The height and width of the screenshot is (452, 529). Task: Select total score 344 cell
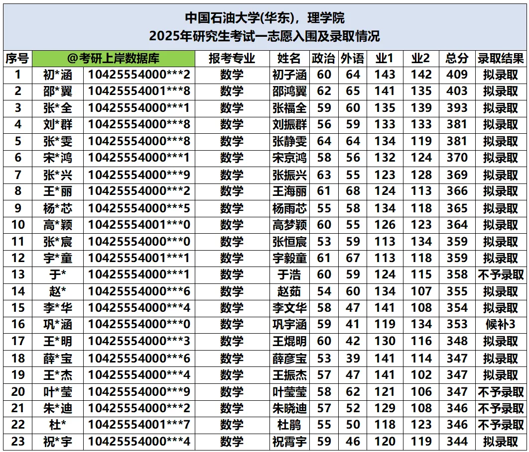point(457,442)
